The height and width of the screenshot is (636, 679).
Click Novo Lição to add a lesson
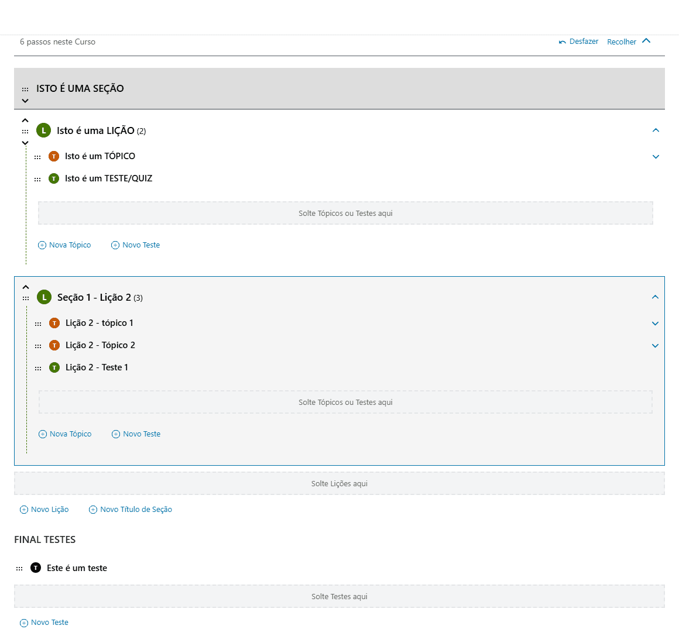point(44,510)
